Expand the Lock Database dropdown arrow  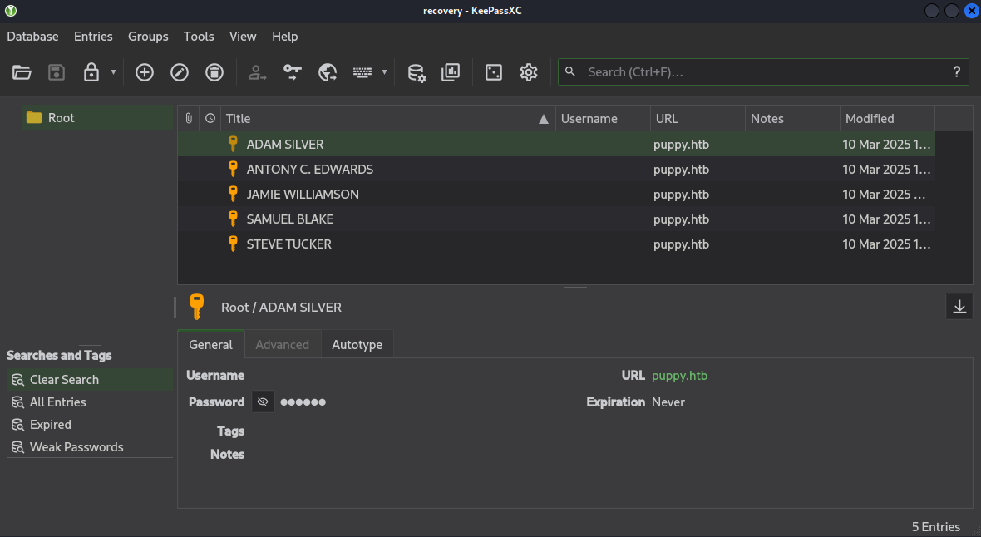113,72
